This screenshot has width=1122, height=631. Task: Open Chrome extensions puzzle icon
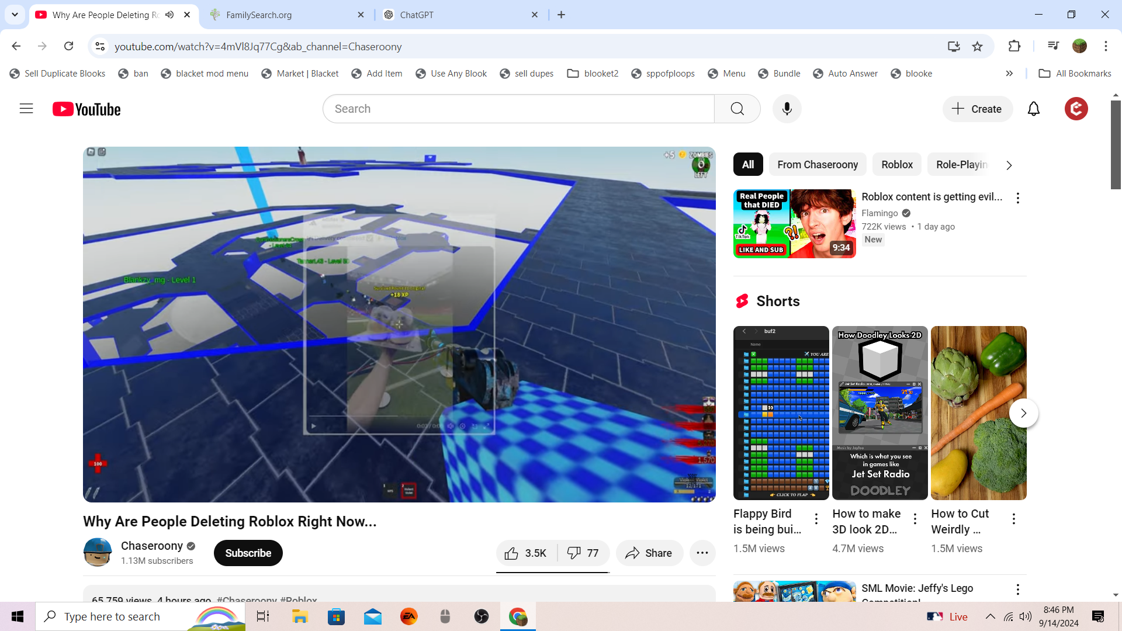coord(1014,46)
